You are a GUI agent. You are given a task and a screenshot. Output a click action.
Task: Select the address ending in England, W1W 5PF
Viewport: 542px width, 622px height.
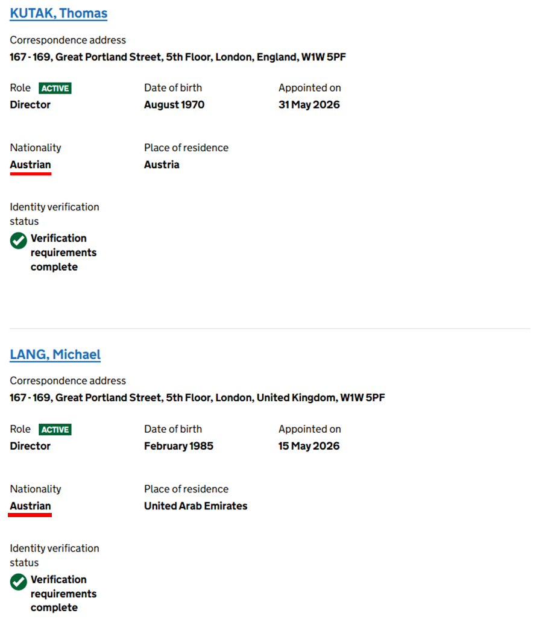(178, 57)
